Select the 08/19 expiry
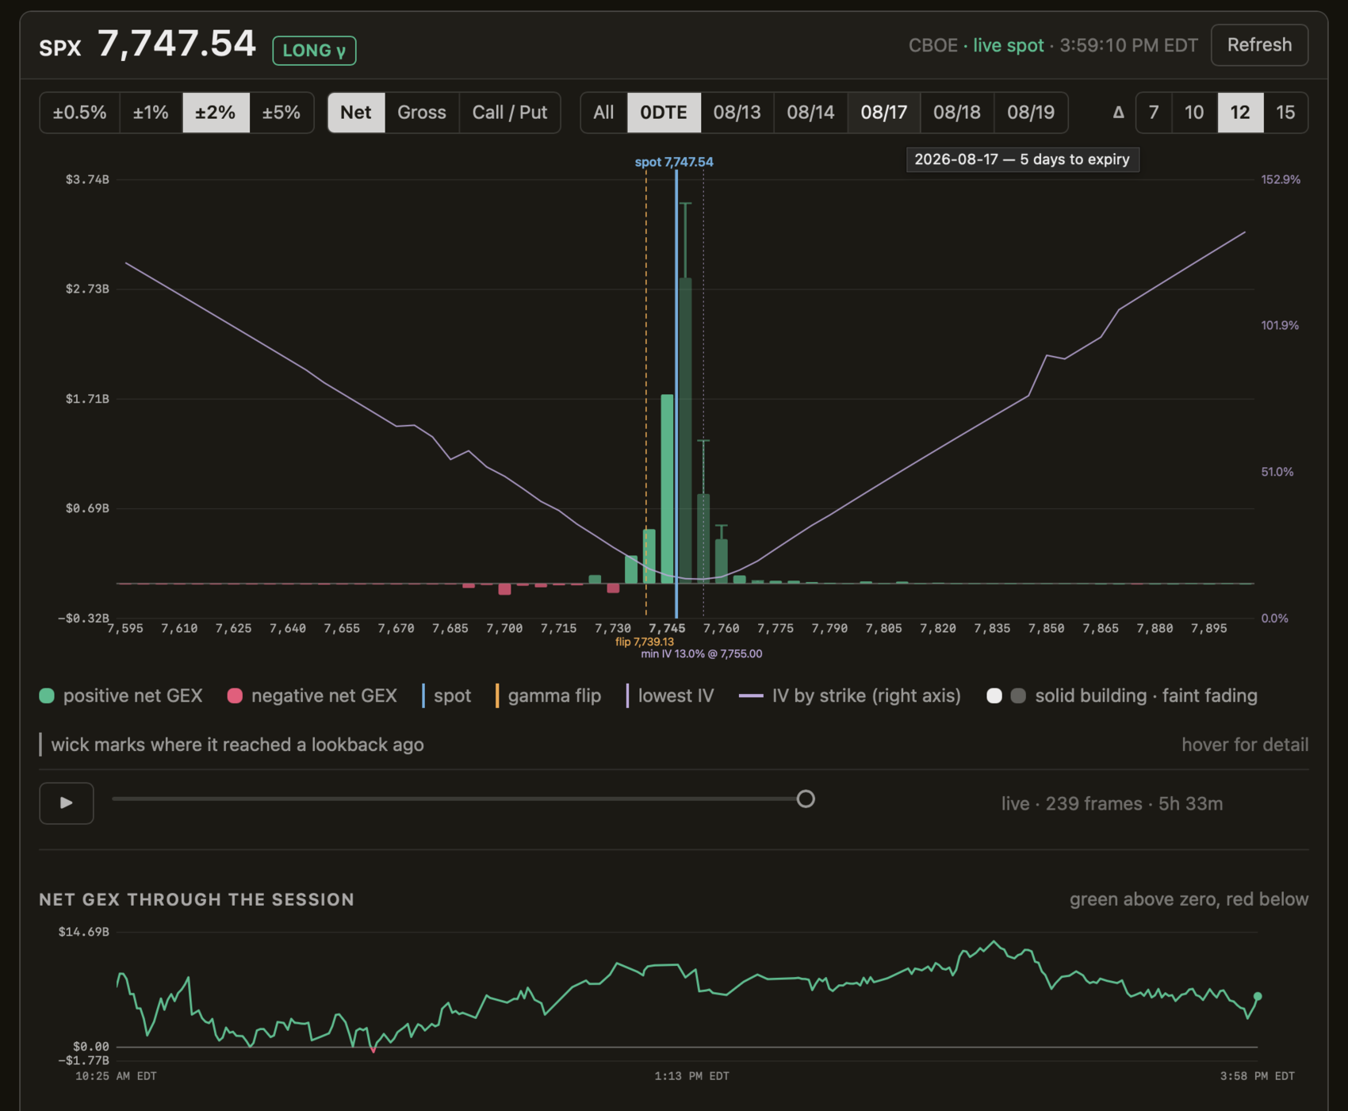 pyautogui.click(x=1031, y=113)
